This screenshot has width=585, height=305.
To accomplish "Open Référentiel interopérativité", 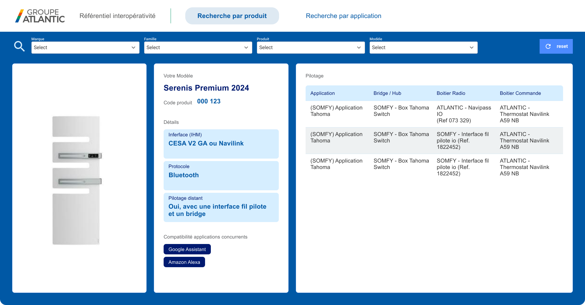I will point(118,16).
